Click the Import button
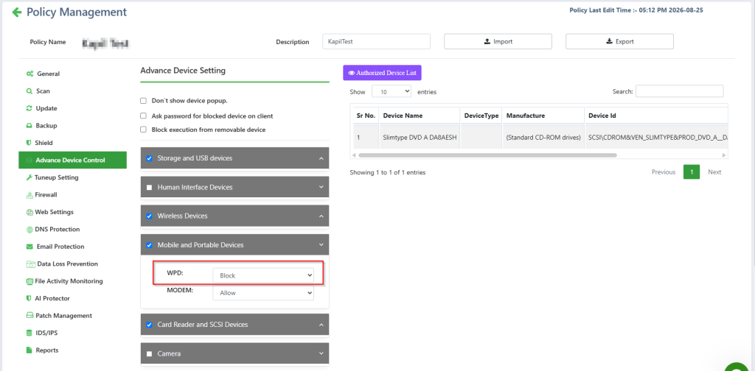 498,41
